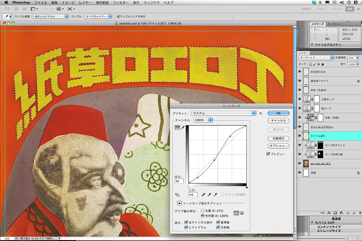Click OK in the トーンカーブ dialog
This screenshot has width=362, height=241.
point(278,113)
